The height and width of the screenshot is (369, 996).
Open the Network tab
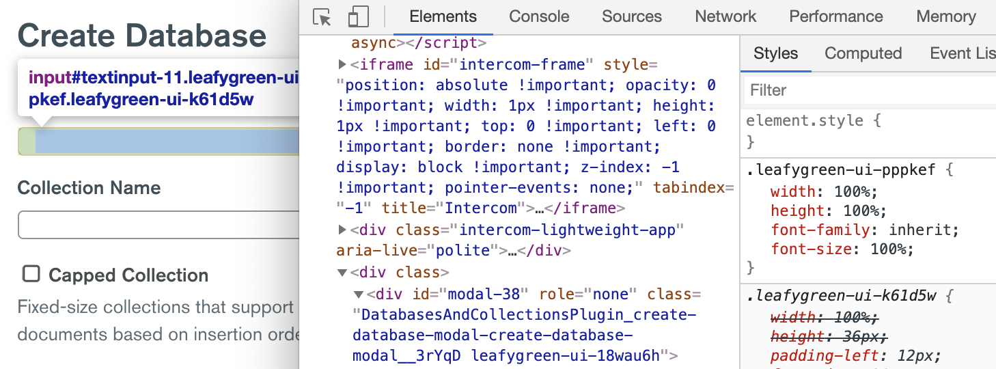point(725,16)
